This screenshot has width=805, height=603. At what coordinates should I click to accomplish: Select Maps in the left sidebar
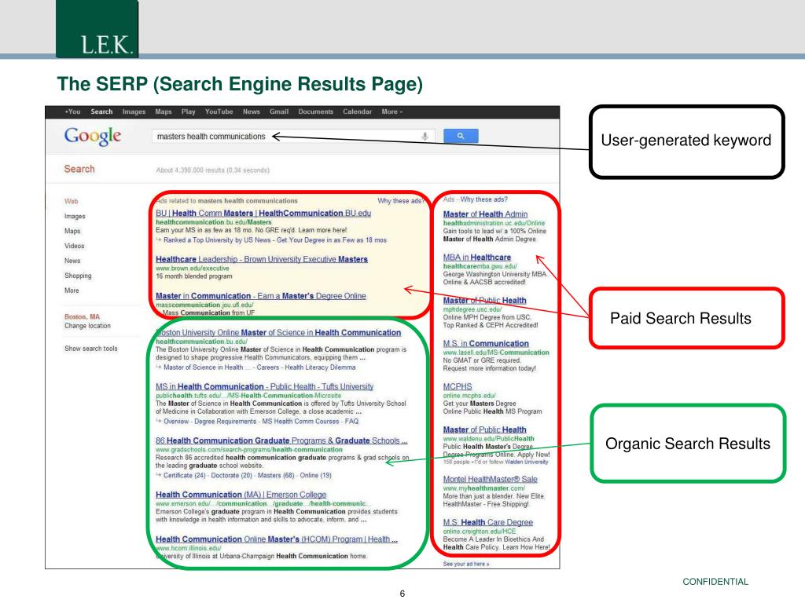pyautogui.click(x=72, y=232)
